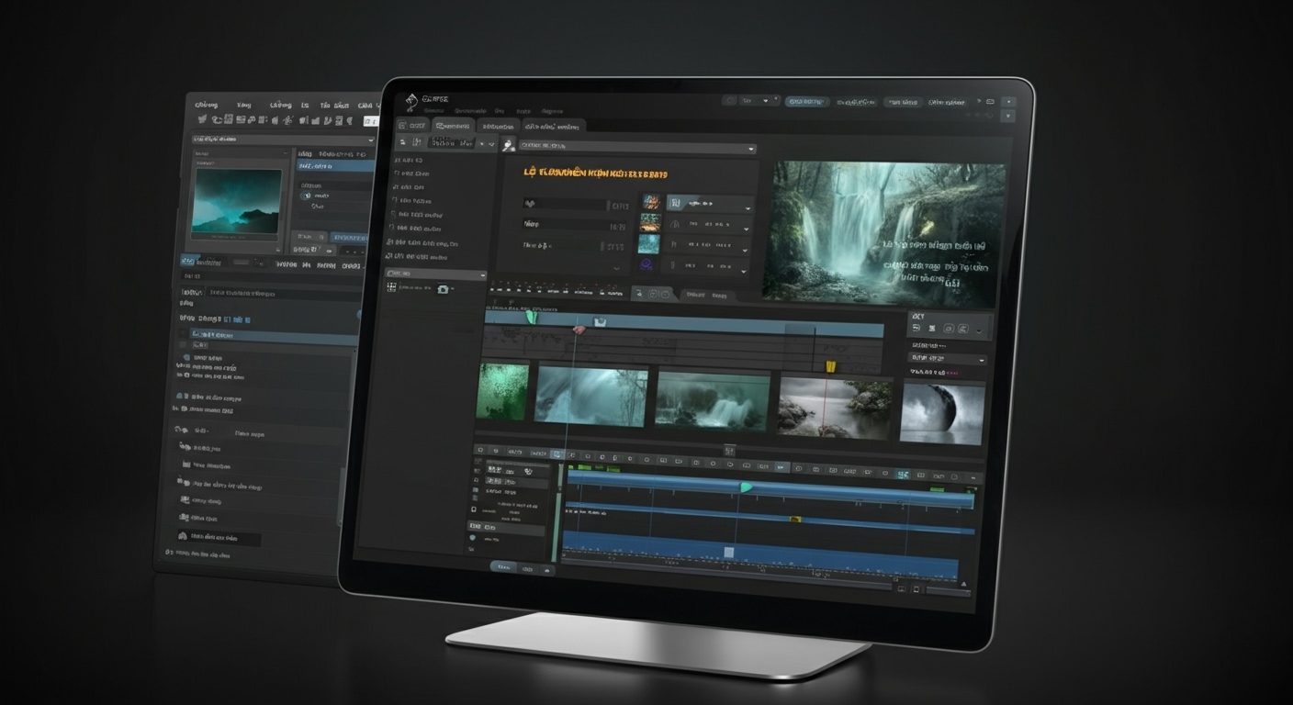Collapse the chevron under the effect parameter list
1293x705 pixels.
pyautogui.click(x=617, y=268)
